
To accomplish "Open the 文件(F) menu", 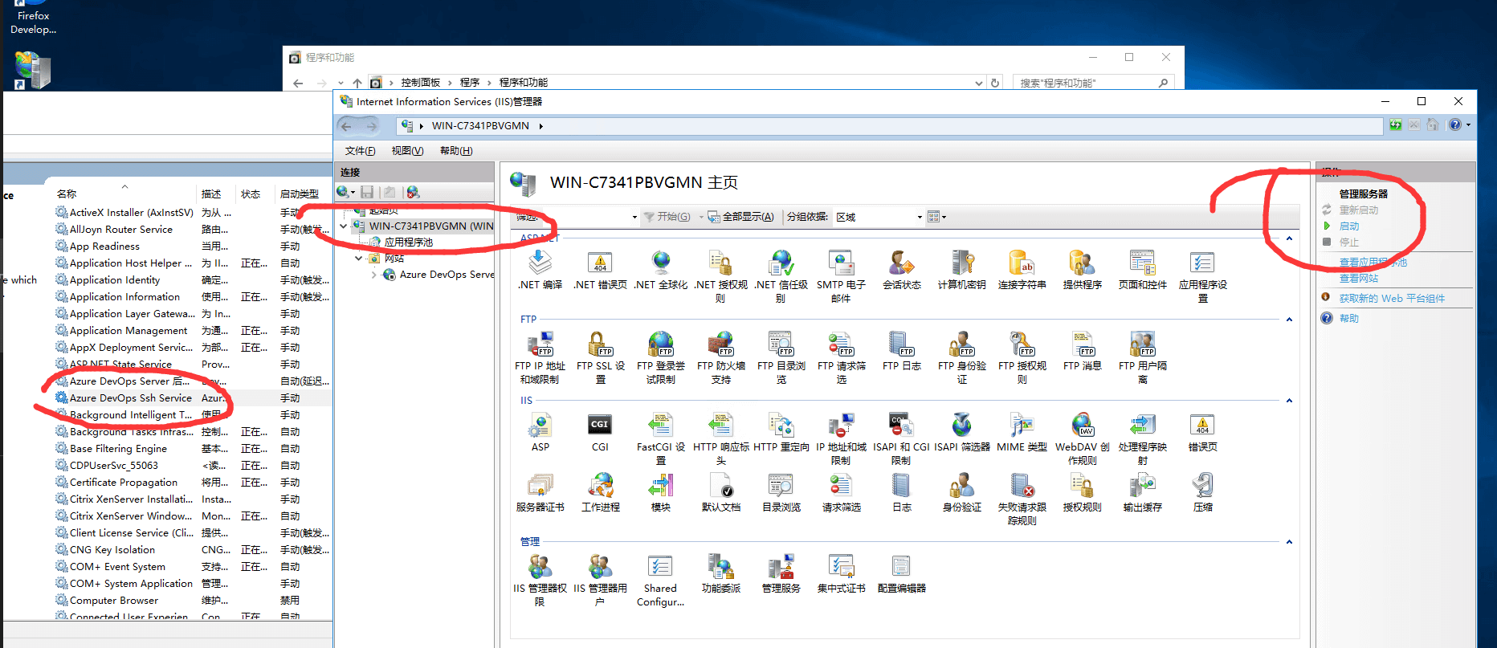I will pyautogui.click(x=360, y=151).
